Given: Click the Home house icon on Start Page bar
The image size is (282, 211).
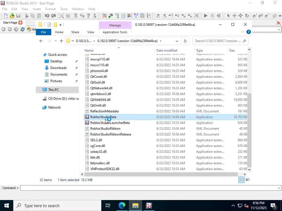Looking at the screenshot, I should [x=29, y=29].
